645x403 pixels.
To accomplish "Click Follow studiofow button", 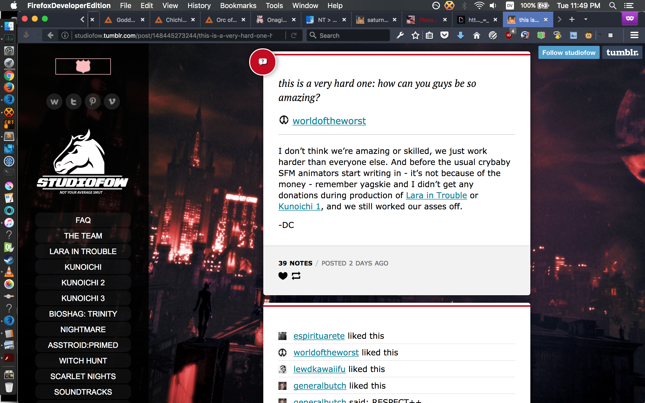I will point(569,52).
